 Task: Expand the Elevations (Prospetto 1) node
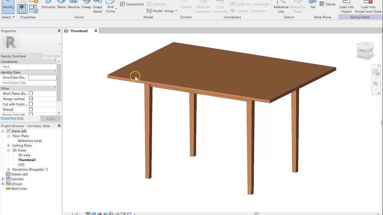click(8, 169)
